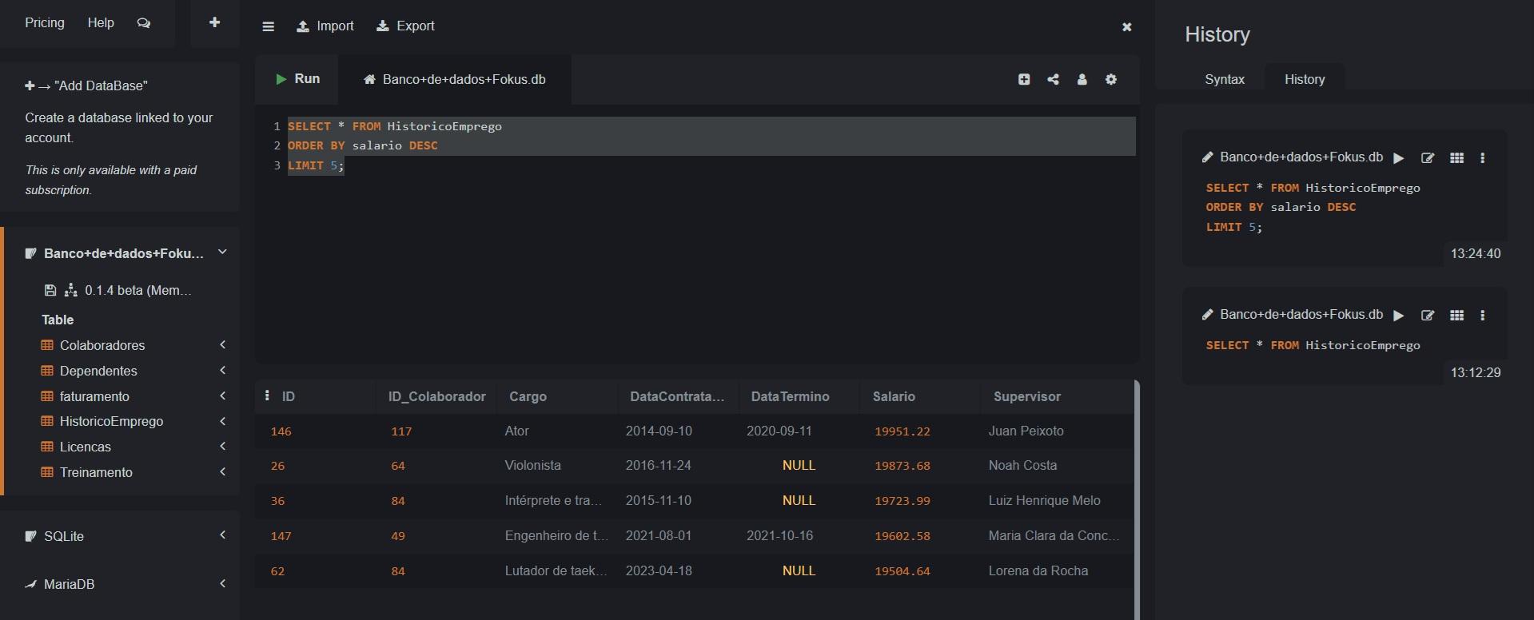This screenshot has width=1534, height=620.
Task: Expand the SQLite section chevron
Action: pos(223,535)
